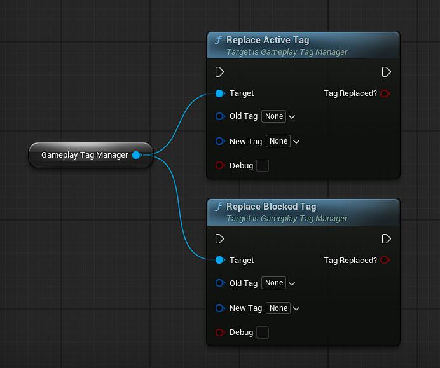Enable Debug checkbox in Replace Blocked Tag
This screenshot has height=368, width=440.
click(x=262, y=332)
